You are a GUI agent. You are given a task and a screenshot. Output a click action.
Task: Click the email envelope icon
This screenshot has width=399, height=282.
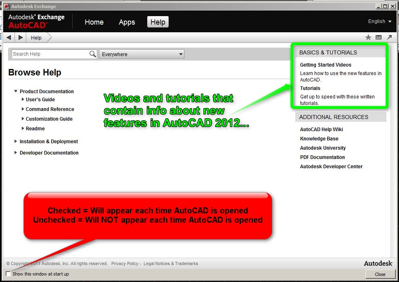coord(378,38)
